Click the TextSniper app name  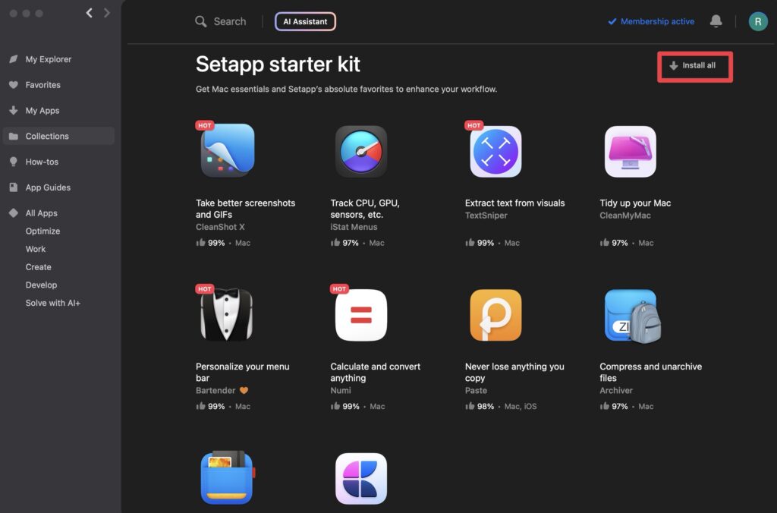pos(486,215)
